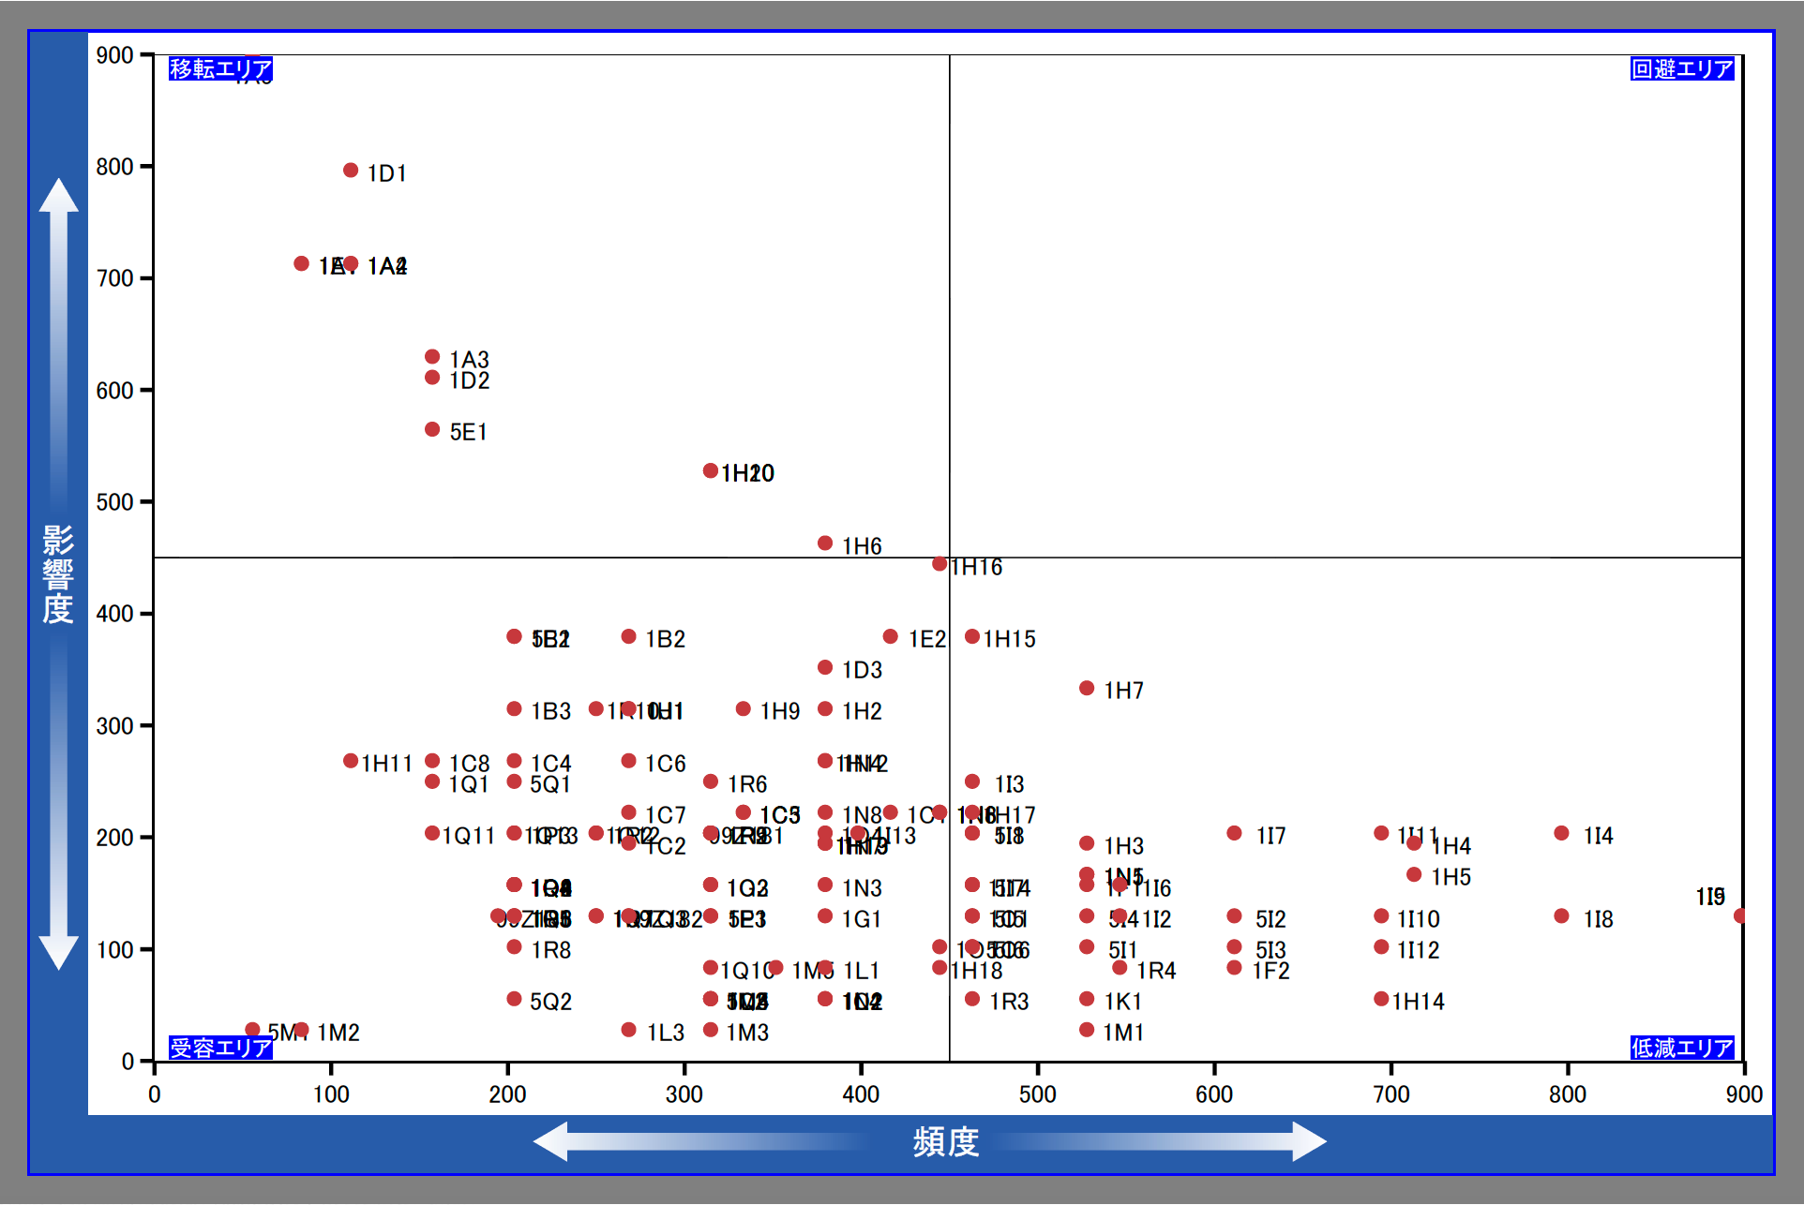The height and width of the screenshot is (1205, 1804).
Task: Click the right-pointing arrow beside 頻度
Action: 1307,1141
